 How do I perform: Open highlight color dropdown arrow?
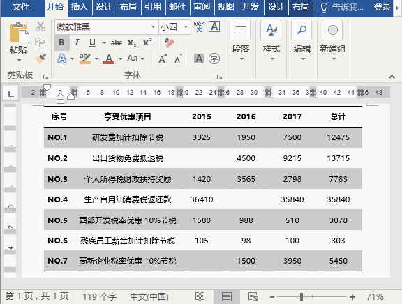[x=96, y=59]
